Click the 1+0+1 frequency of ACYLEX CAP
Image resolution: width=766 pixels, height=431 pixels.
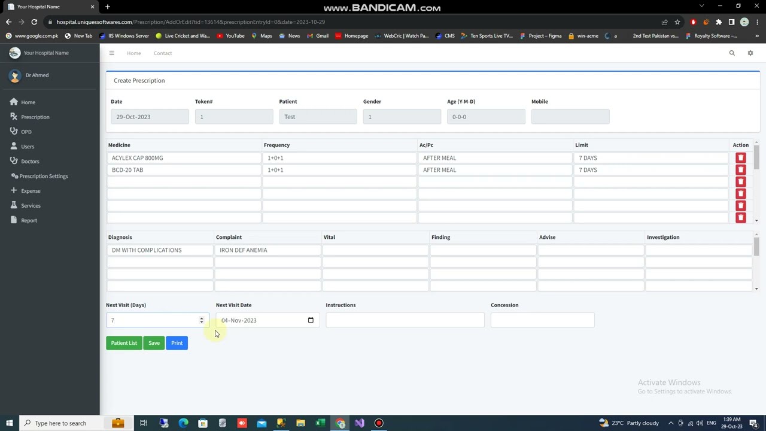(339, 158)
